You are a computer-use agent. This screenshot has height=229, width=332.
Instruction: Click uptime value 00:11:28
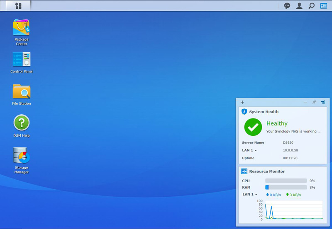(x=290, y=158)
